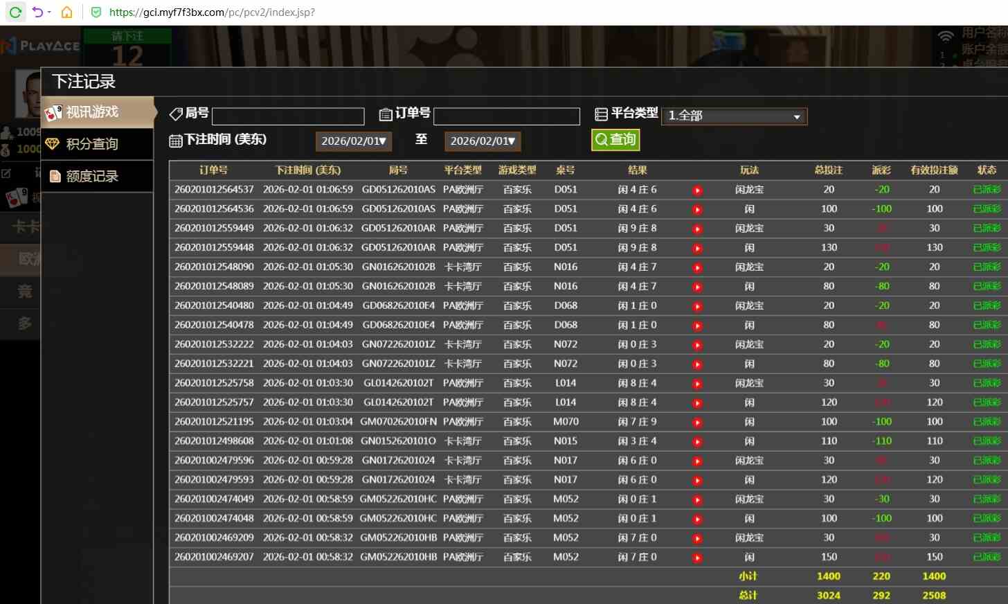This screenshot has height=604, width=1008.
Task: Switch to the 积分查询 tab
Action: tap(97, 144)
